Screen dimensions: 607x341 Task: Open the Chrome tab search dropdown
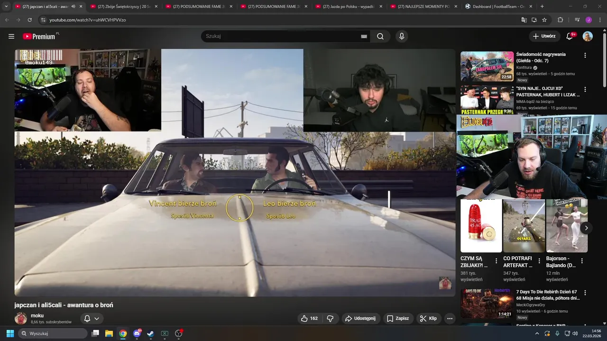point(6,7)
